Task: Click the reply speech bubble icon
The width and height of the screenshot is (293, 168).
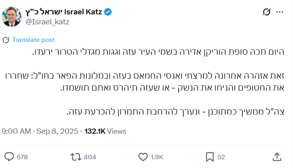Action: tap(9, 157)
